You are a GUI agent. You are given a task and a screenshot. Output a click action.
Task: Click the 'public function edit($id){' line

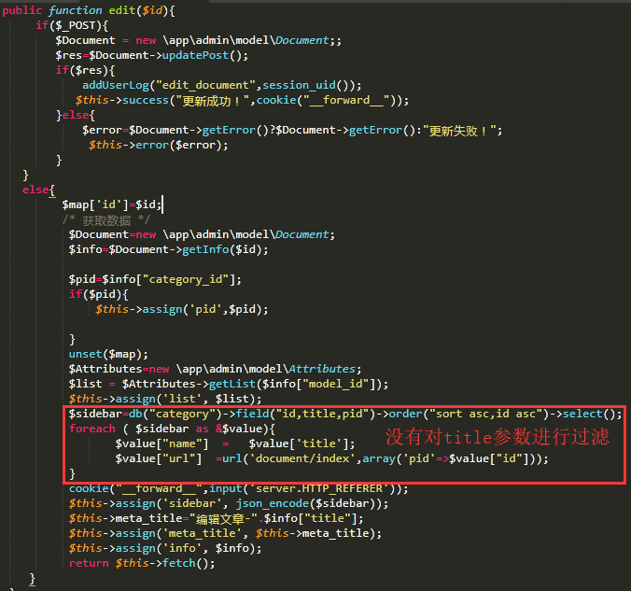(x=89, y=10)
